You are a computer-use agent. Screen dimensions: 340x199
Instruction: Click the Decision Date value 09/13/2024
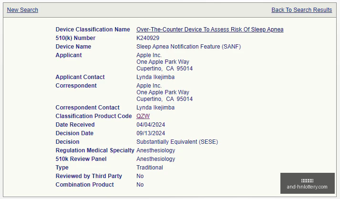[151, 133]
